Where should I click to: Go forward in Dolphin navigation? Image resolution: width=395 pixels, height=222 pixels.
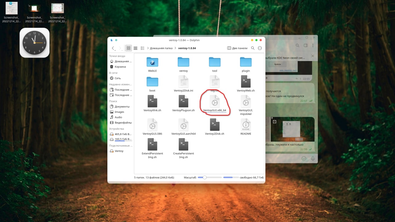point(120,48)
